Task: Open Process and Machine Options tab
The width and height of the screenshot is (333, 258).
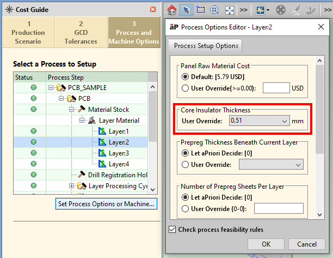Action: click(x=134, y=32)
